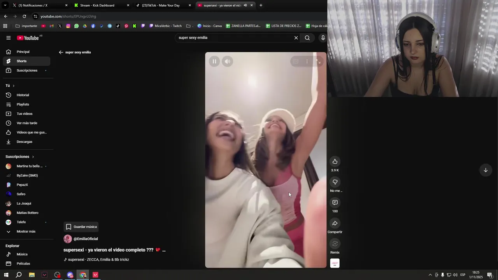Open Descargas
498x280 pixels.
click(x=26, y=142)
